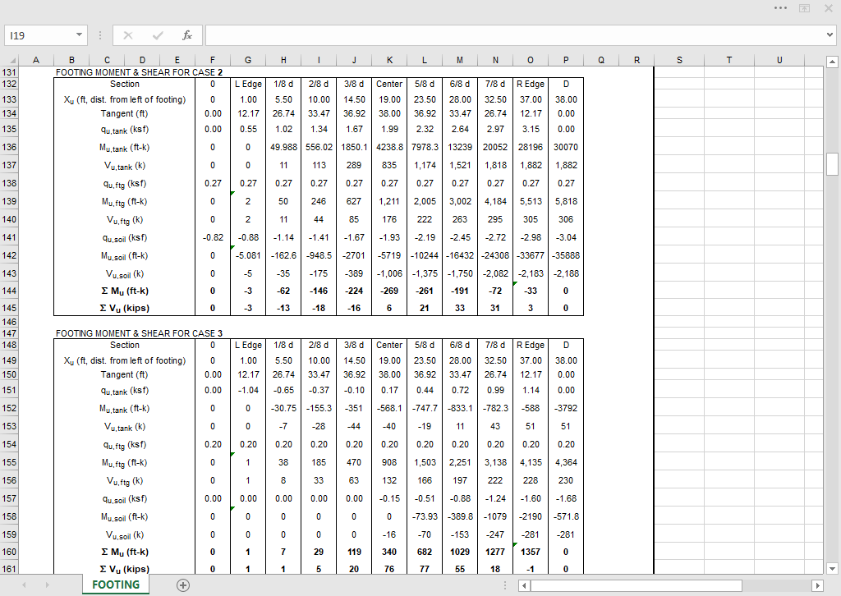
Task: Click 'Center' cell in row 148
Action: click(x=389, y=345)
